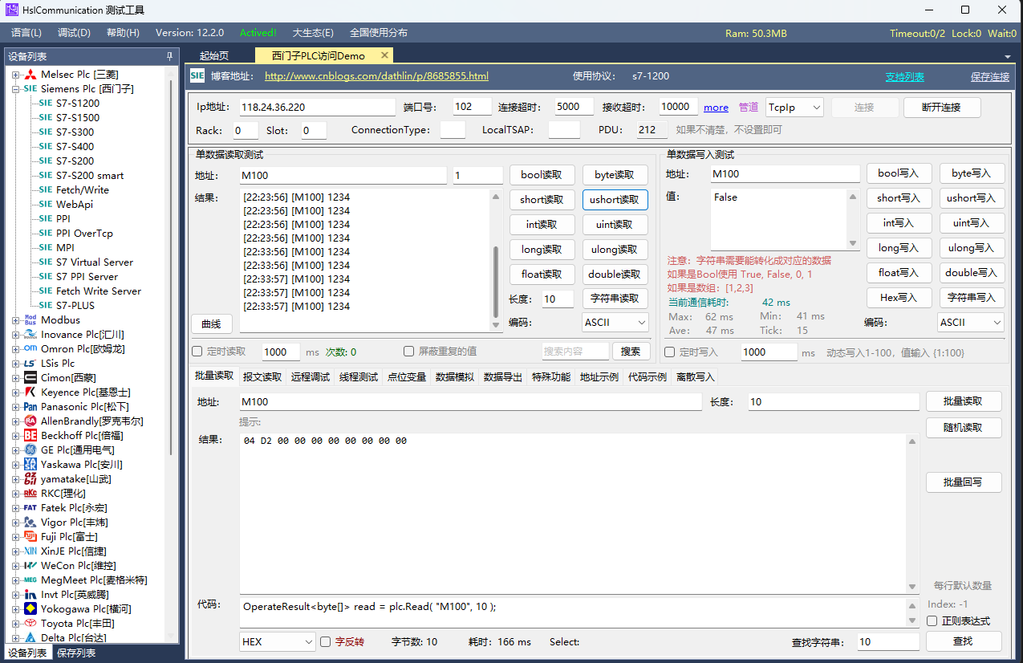Screen dimensions: 1023x663
Task: Click the MegMeet Plc logo icon
Action: 30,580
